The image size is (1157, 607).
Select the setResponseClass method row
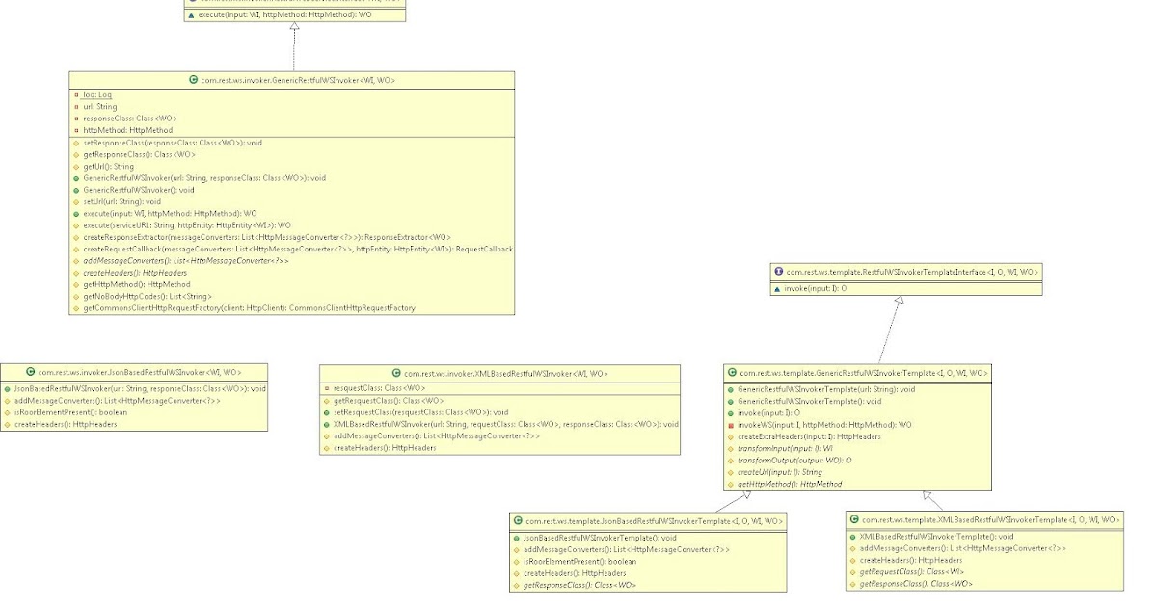pos(173,143)
